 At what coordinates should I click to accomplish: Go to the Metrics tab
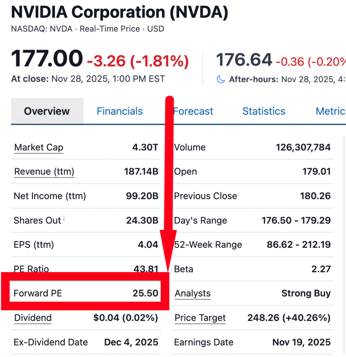330,111
